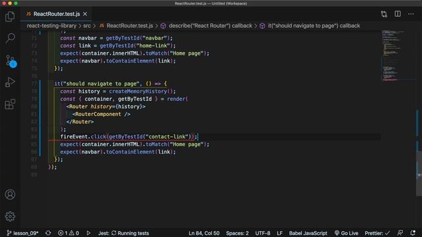Click getByTestId("navbar") call
This screenshot has height=237, width=422.
(x=138, y=38)
